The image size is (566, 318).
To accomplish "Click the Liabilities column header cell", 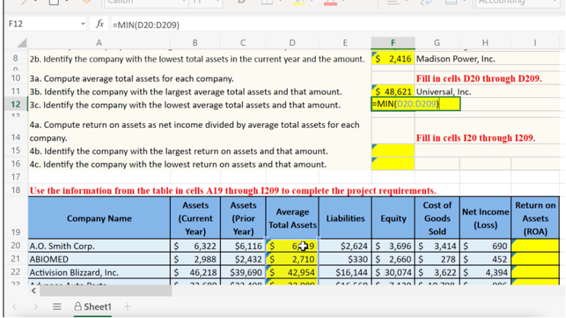I will 345,218.
